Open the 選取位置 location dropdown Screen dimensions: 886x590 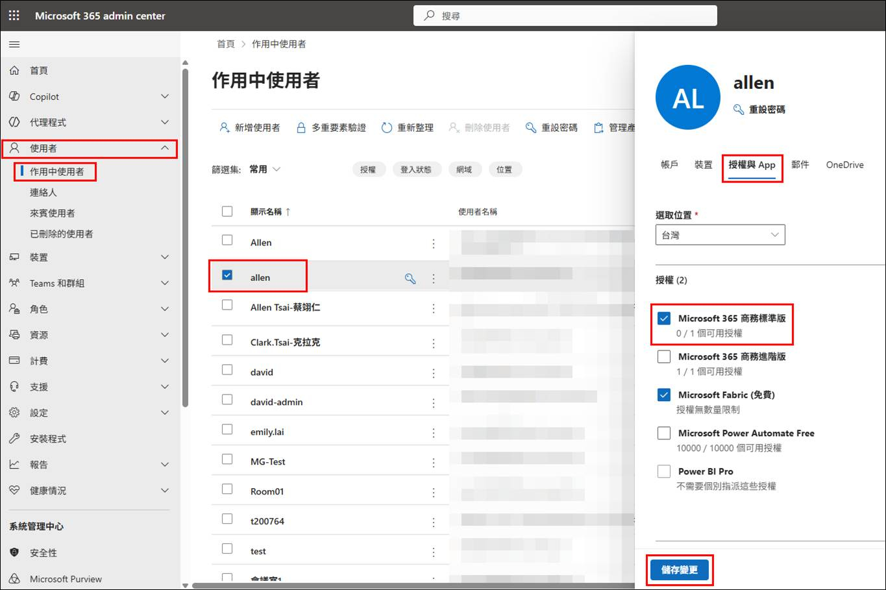[x=720, y=235]
